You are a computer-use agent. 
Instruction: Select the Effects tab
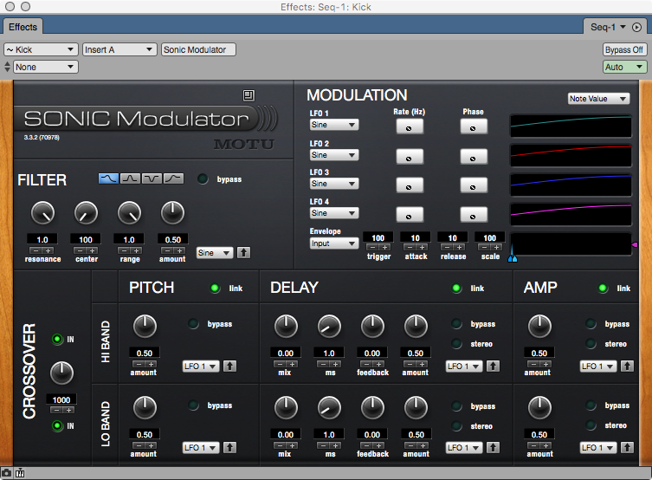[x=23, y=27]
